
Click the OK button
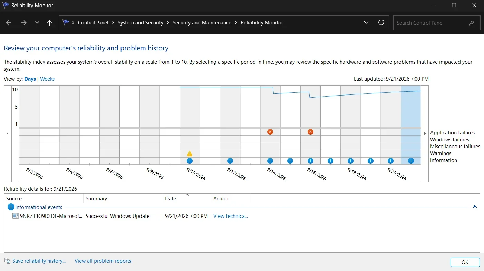click(x=465, y=262)
